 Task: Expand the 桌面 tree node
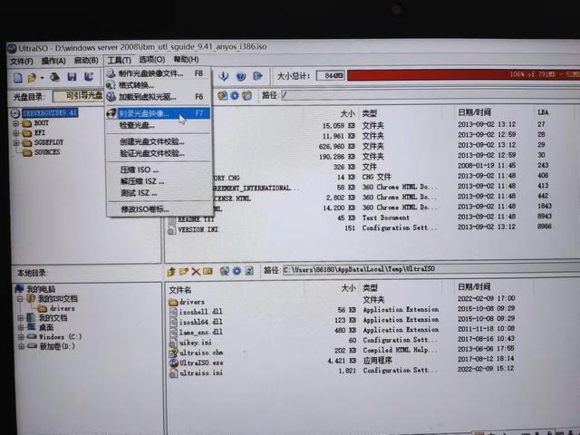coord(21,327)
